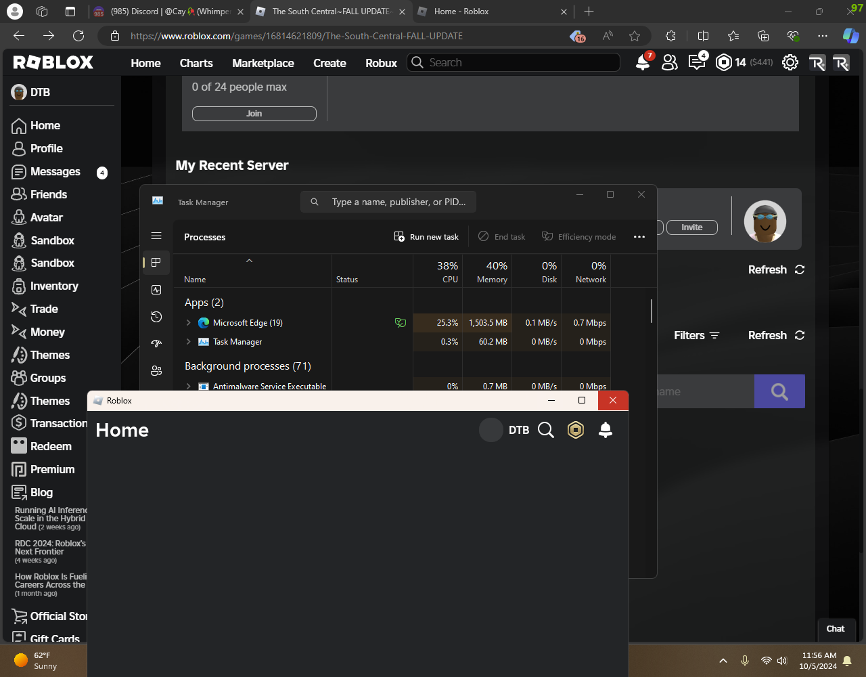Screen dimensions: 866x677
Task: Click the Roblox website search field
Action: point(514,62)
